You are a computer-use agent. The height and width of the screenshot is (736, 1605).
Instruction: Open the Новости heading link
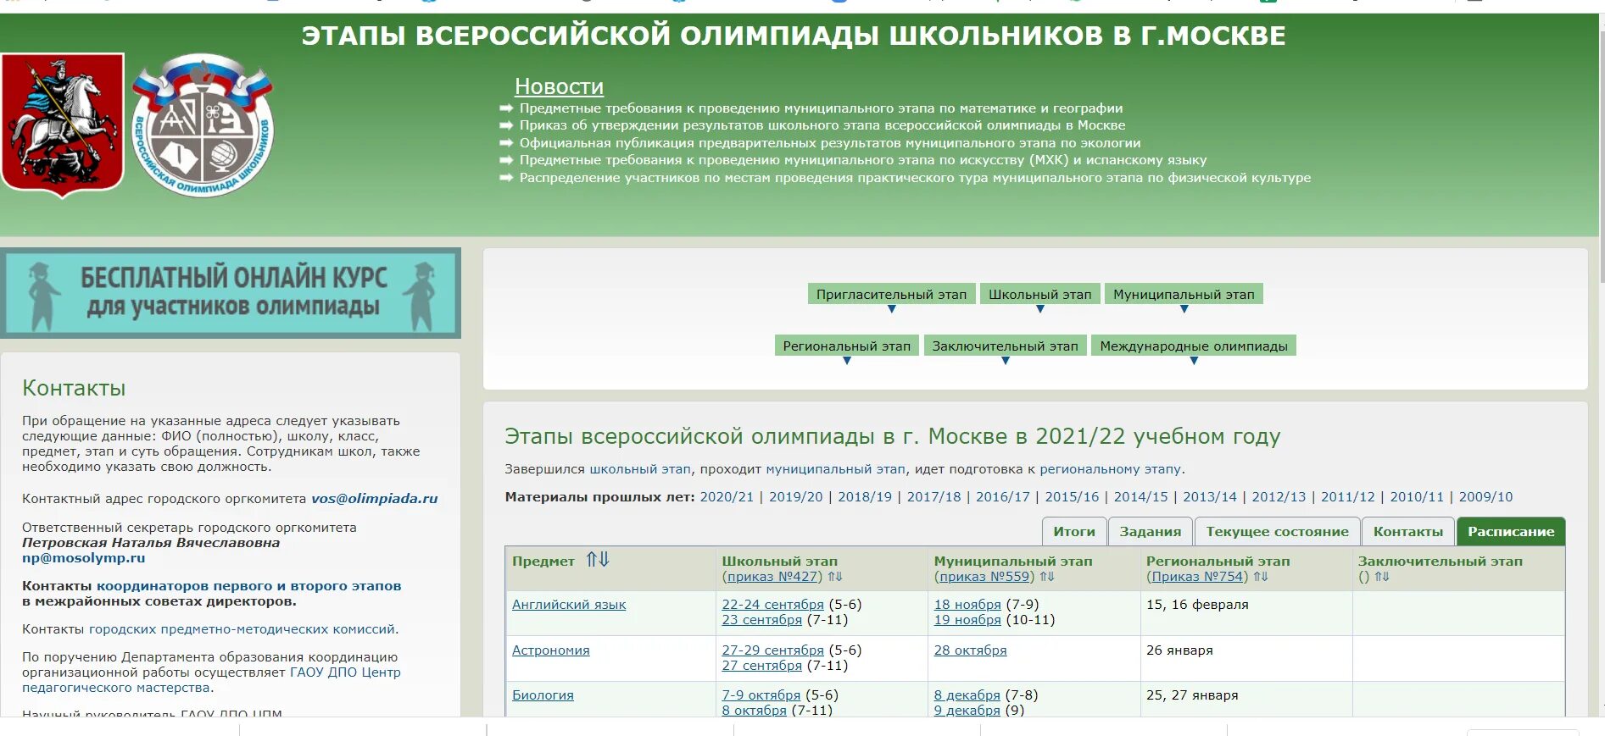click(x=559, y=86)
